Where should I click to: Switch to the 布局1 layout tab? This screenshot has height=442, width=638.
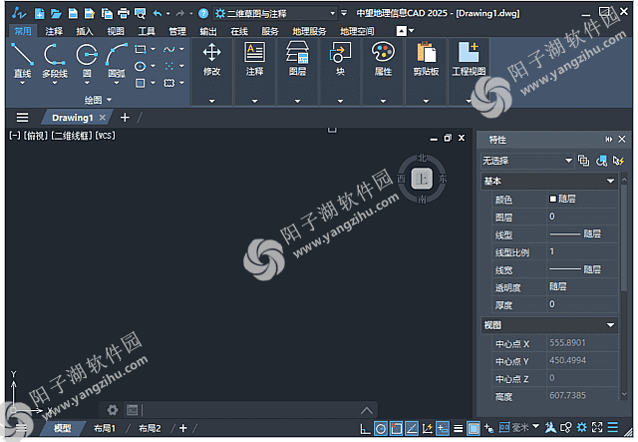point(104,428)
